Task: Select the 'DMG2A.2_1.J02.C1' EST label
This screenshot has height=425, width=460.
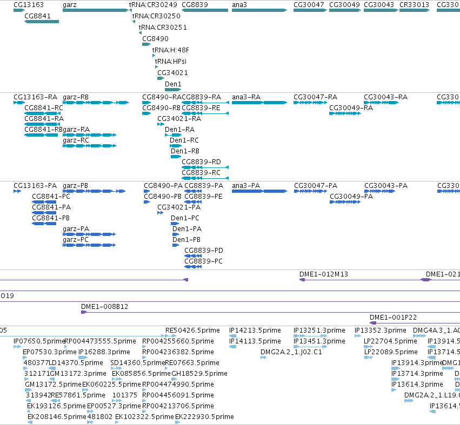Action: point(291,352)
